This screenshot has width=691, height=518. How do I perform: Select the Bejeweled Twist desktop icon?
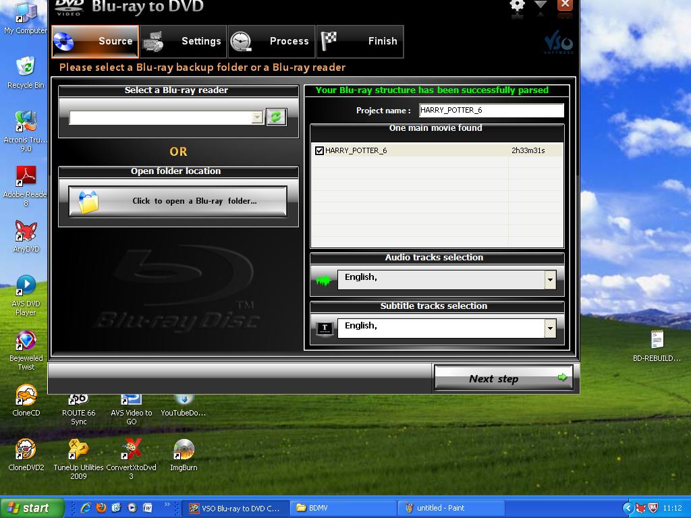pos(26,350)
